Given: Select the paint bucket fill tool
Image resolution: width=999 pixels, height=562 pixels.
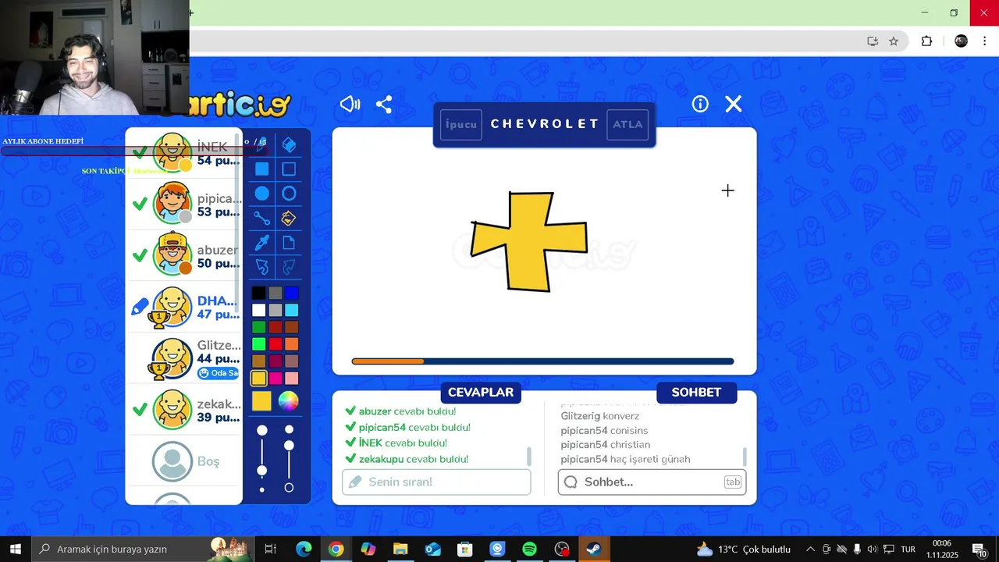Looking at the screenshot, I should [x=289, y=219].
